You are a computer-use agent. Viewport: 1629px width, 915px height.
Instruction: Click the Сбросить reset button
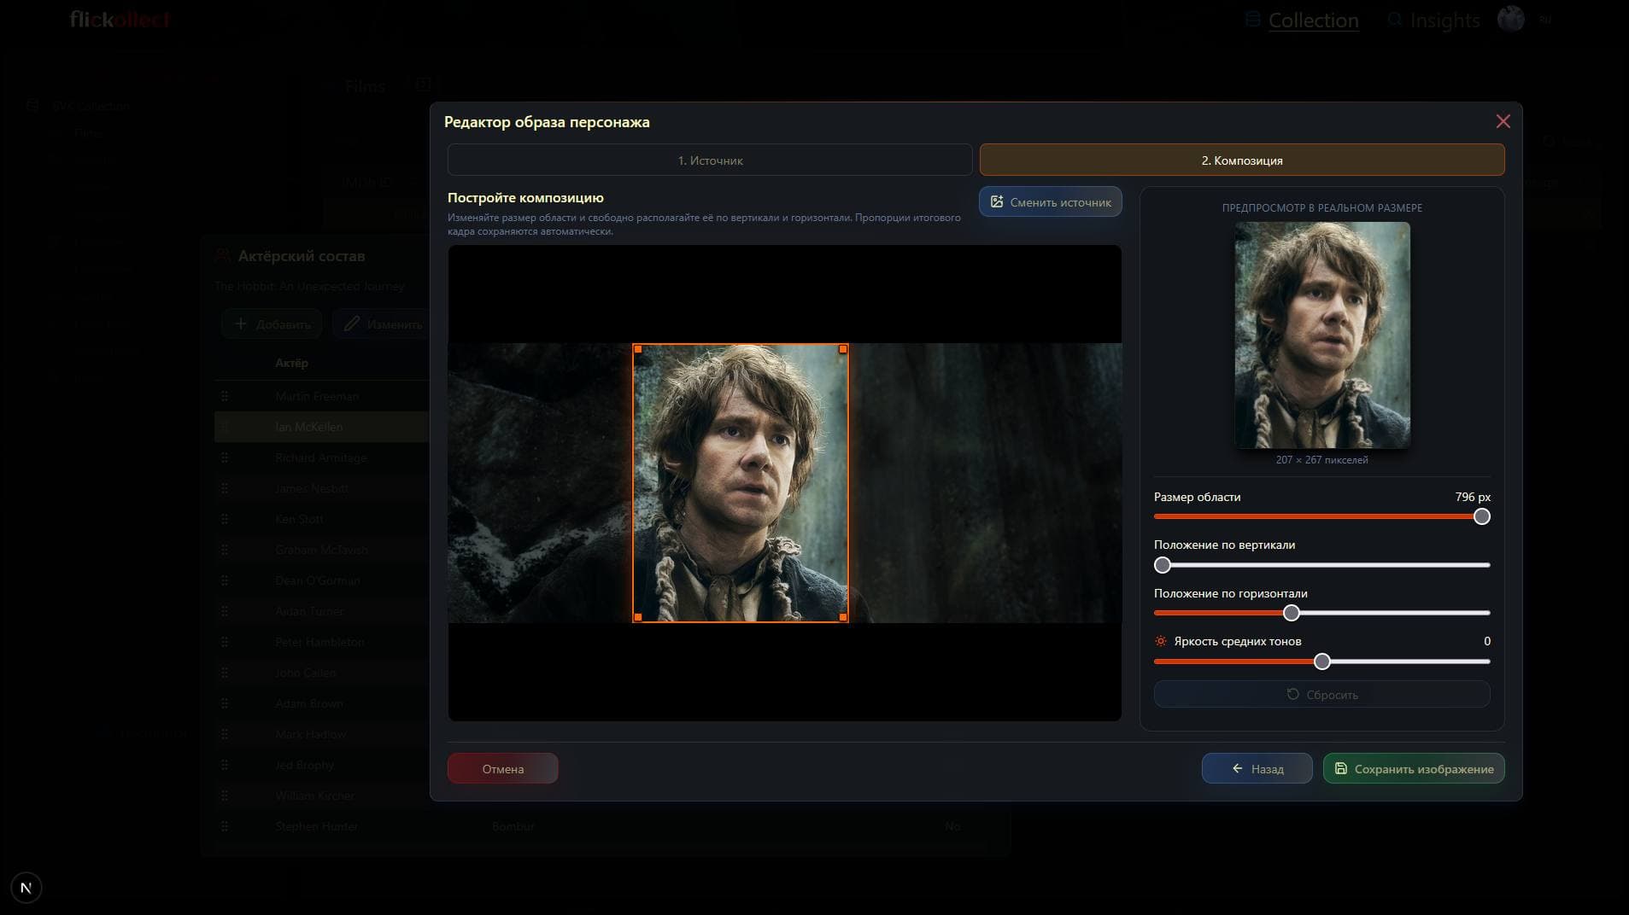[x=1321, y=695]
